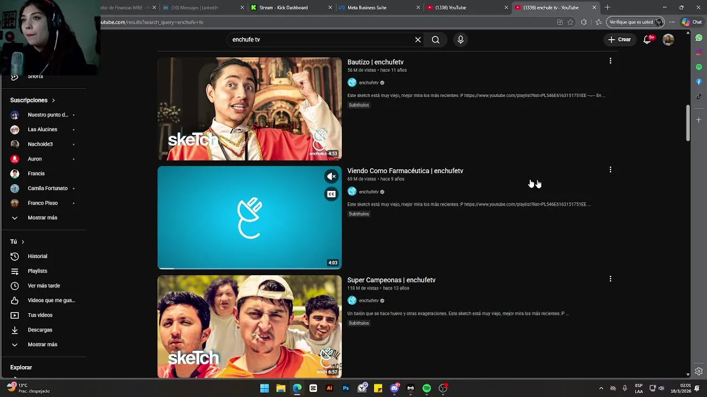Clear the search query with X
707x397 pixels.
(x=418, y=40)
